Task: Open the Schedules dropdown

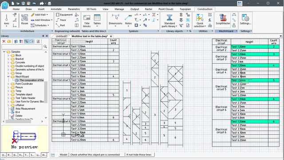Action: 39,25
